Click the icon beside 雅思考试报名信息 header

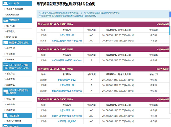(6, 42)
